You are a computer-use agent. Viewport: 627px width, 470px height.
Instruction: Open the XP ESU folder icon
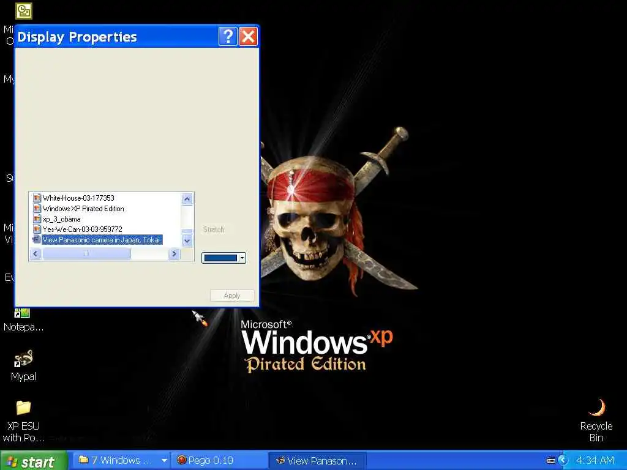coord(23,408)
